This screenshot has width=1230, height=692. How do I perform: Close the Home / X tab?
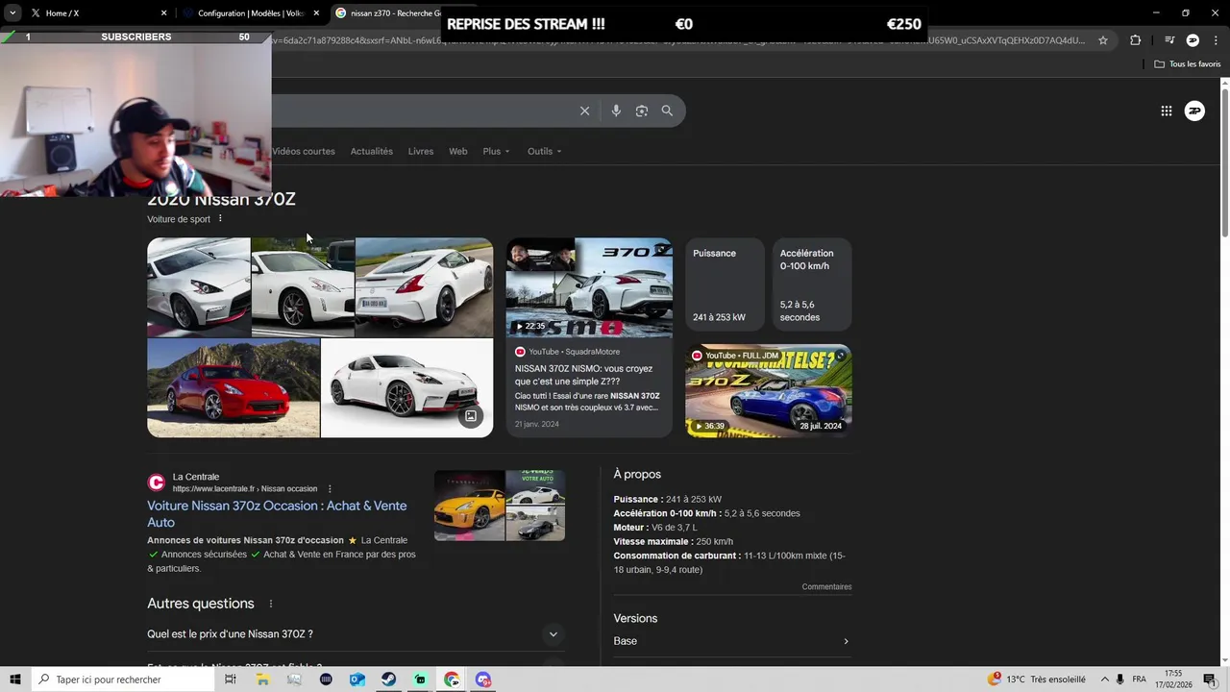tap(163, 13)
